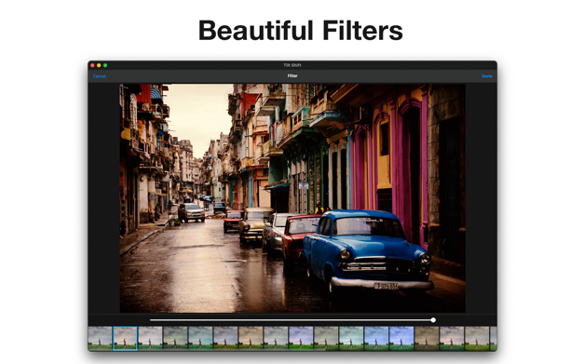Screen dimensions: 583x364
Task: Zoom the window with the green button
Action: click(105, 65)
